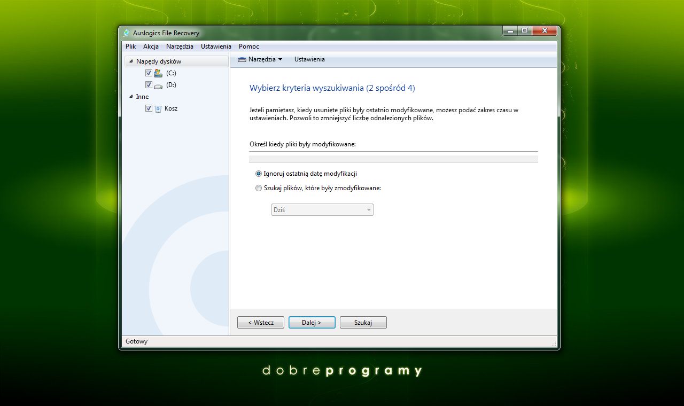The image size is (684, 406).
Task: Click the 'Dalej >' button
Action: click(312, 323)
